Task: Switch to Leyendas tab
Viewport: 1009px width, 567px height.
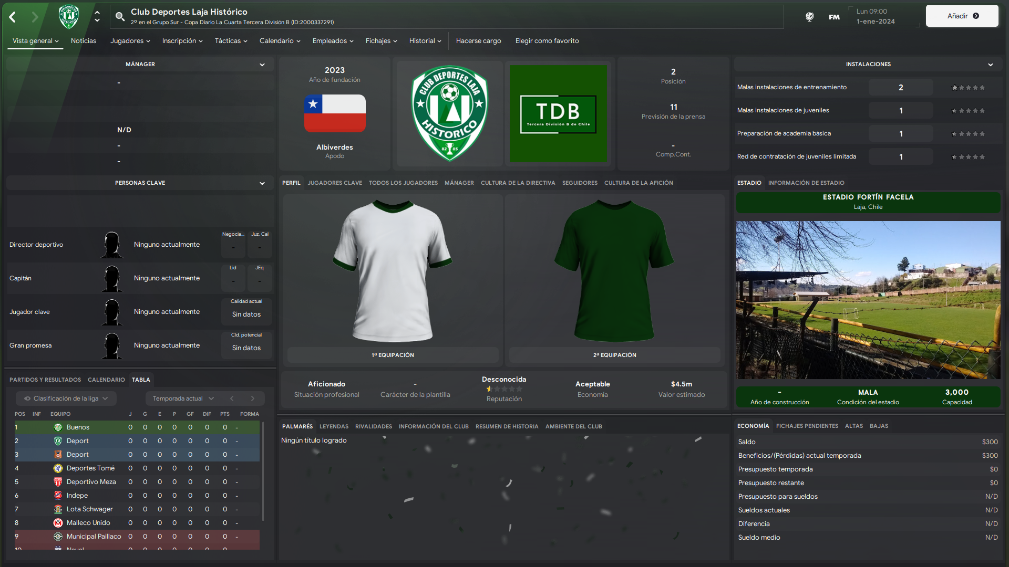Action: pos(334,426)
